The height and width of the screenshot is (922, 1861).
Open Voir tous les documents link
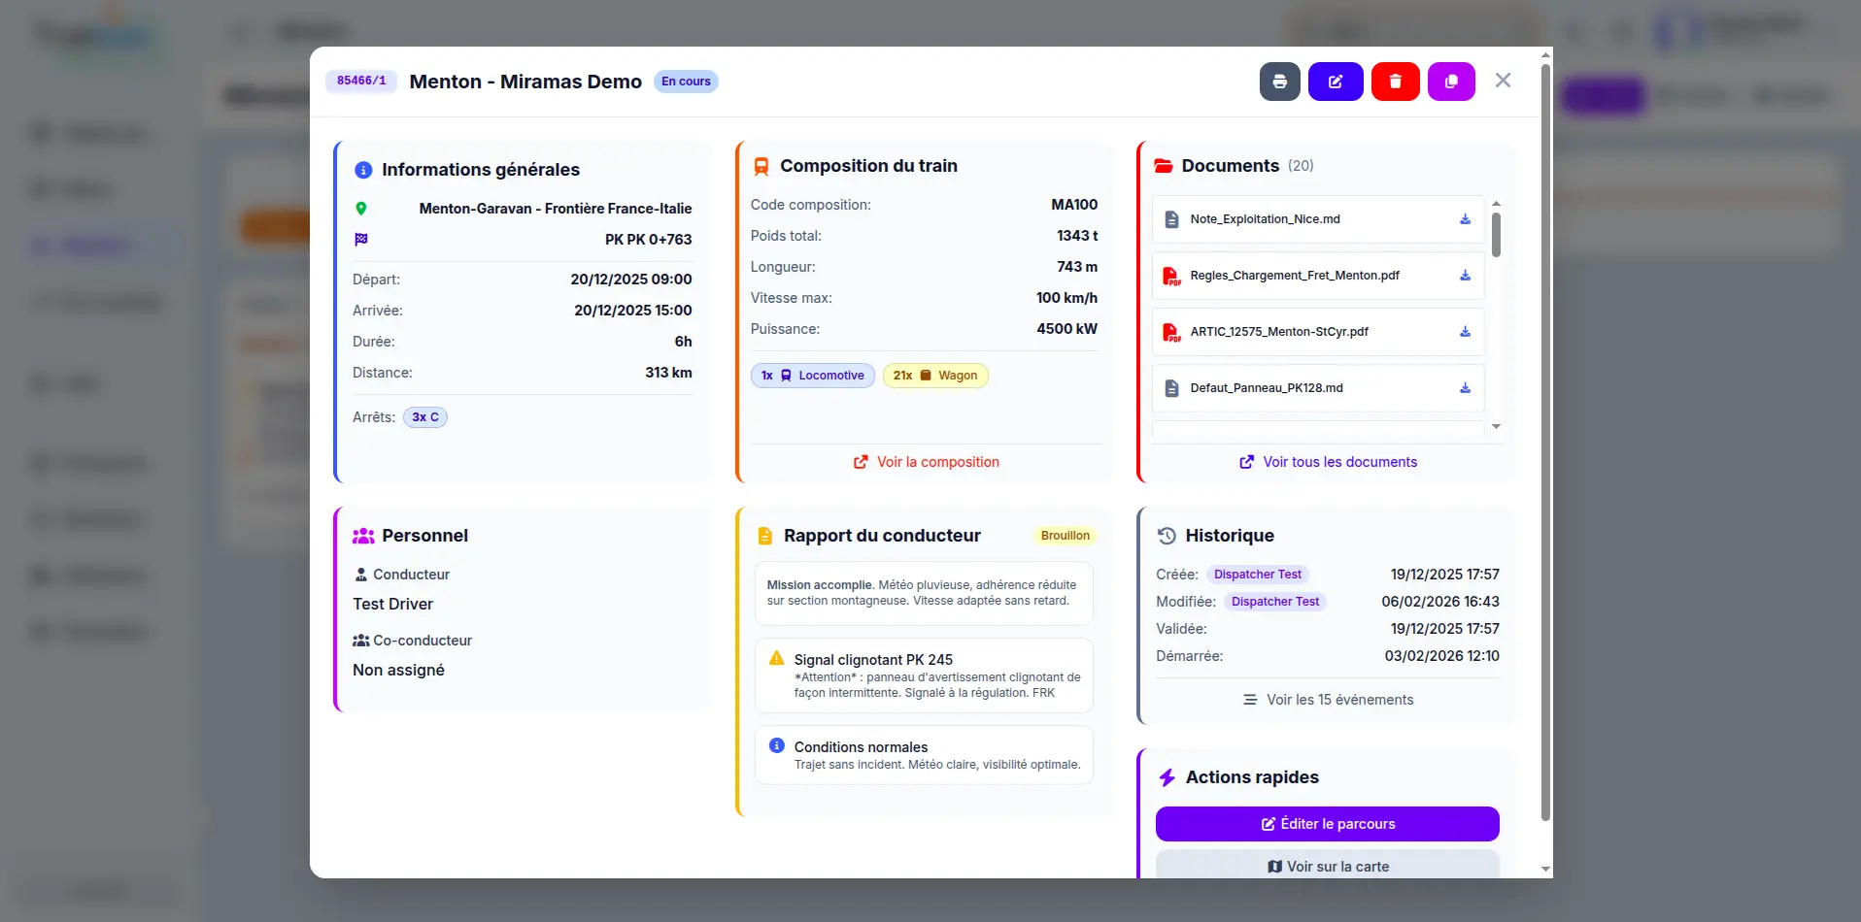(1328, 462)
